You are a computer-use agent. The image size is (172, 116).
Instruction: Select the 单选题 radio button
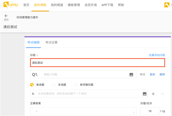32,85
